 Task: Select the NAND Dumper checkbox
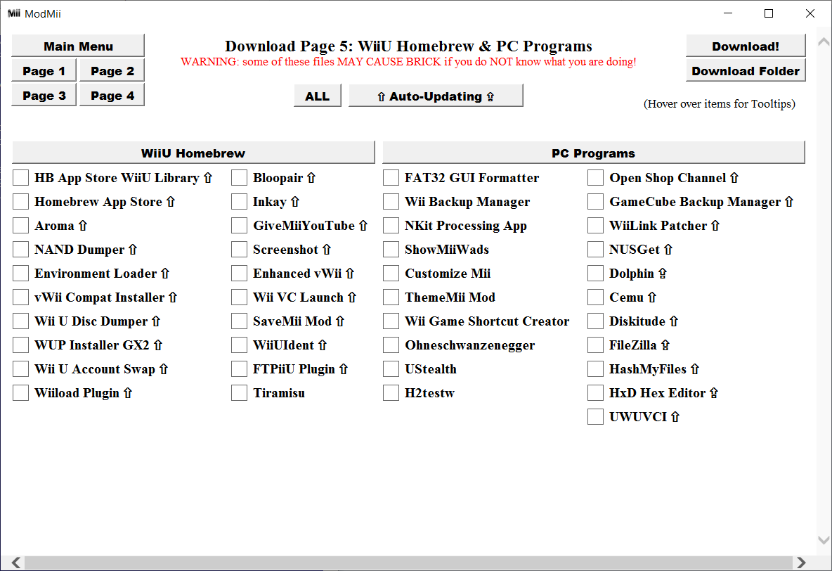click(x=20, y=250)
